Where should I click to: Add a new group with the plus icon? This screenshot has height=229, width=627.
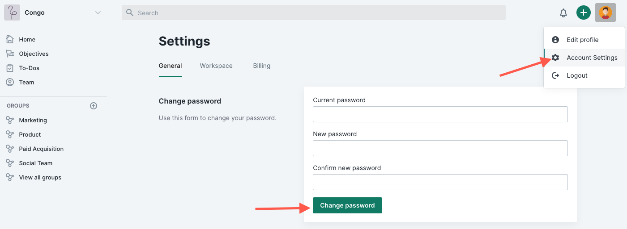pos(94,106)
